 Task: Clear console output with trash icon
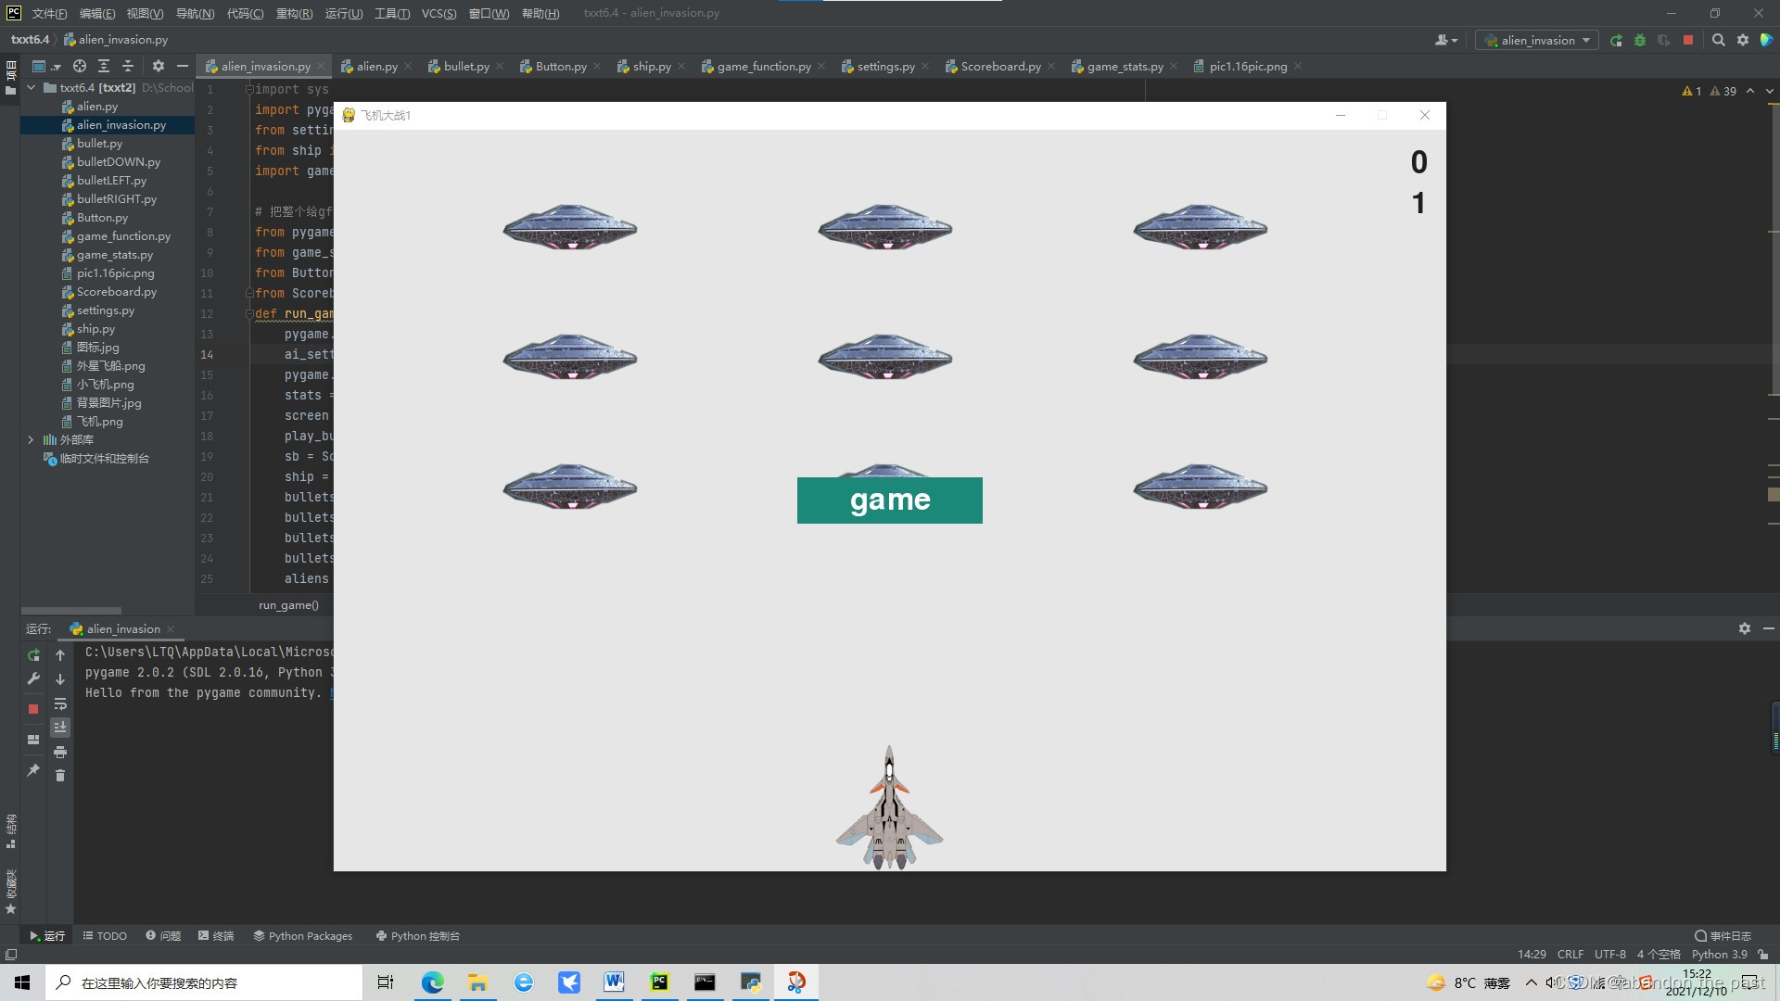[60, 776]
